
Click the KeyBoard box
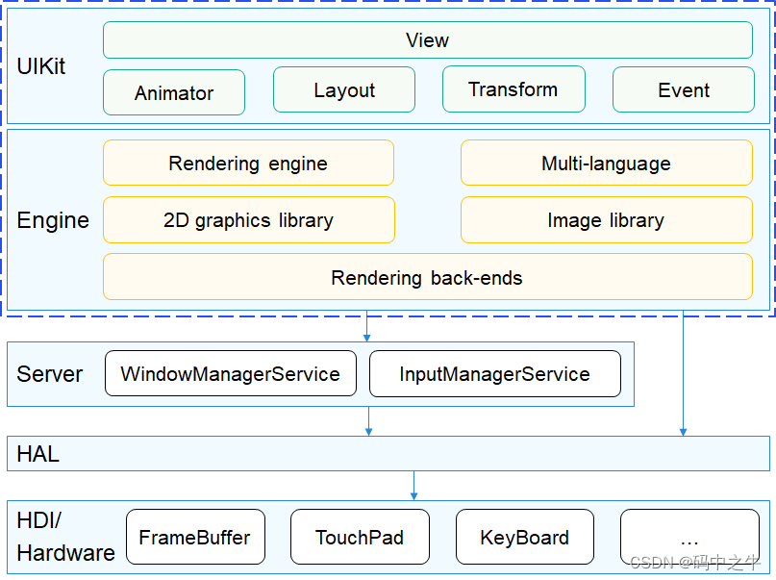click(525, 537)
